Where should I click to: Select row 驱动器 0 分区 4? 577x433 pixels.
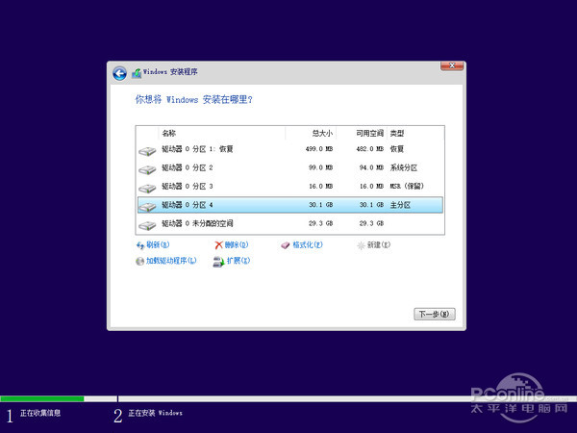click(x=290, y=205)
